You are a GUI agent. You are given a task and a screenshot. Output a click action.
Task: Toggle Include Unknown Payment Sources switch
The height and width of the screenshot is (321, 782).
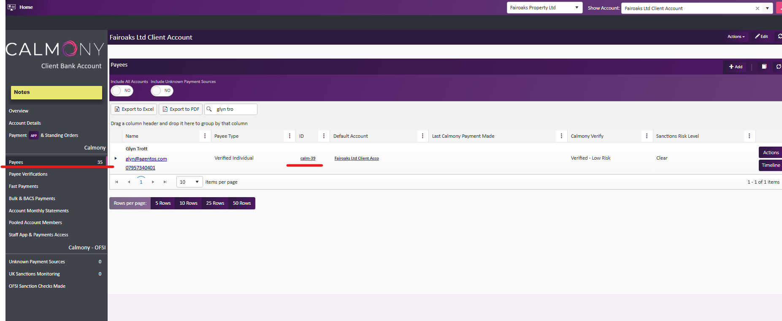(x=162, y=91)
